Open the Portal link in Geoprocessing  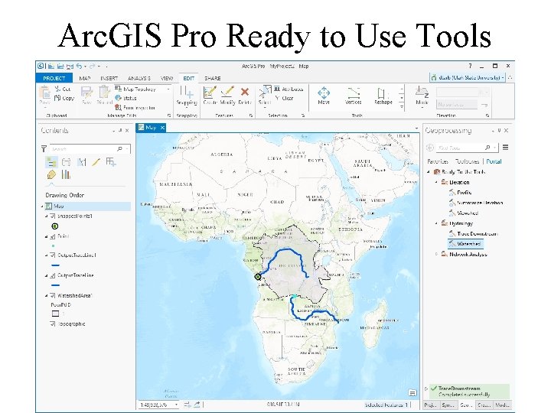pos(494,161)
